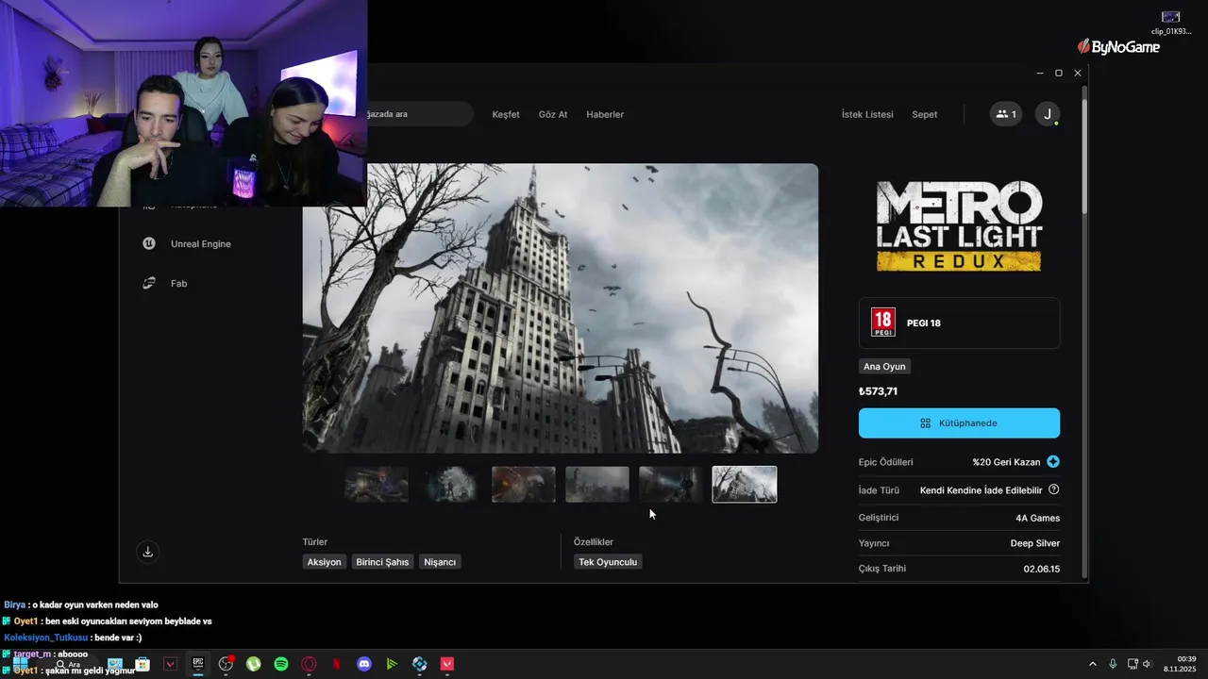Click the PEGI 18 rating badge
Image resolution: width=1208 pixels, height=679 pixels.
click(882, 323)
